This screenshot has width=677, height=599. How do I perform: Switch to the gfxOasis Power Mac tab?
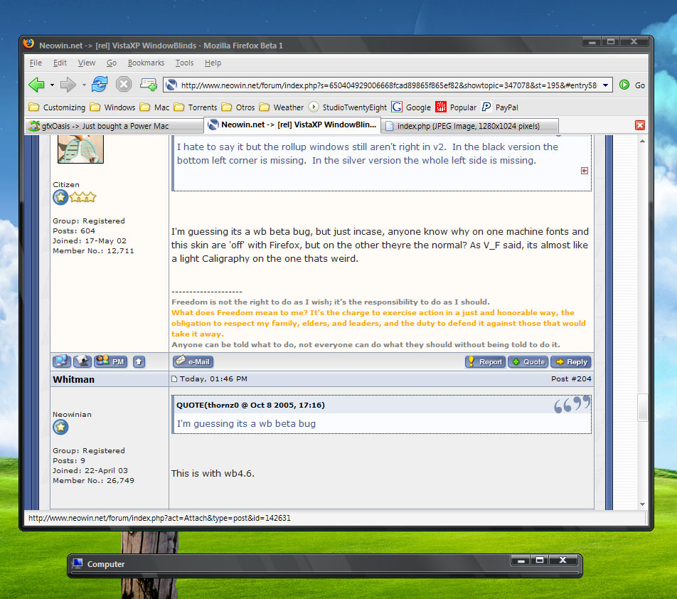point(114,126)
